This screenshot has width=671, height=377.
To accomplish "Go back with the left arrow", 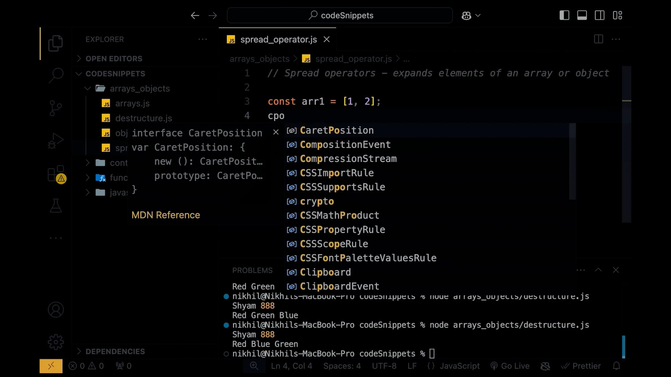I will click(195, 15).
